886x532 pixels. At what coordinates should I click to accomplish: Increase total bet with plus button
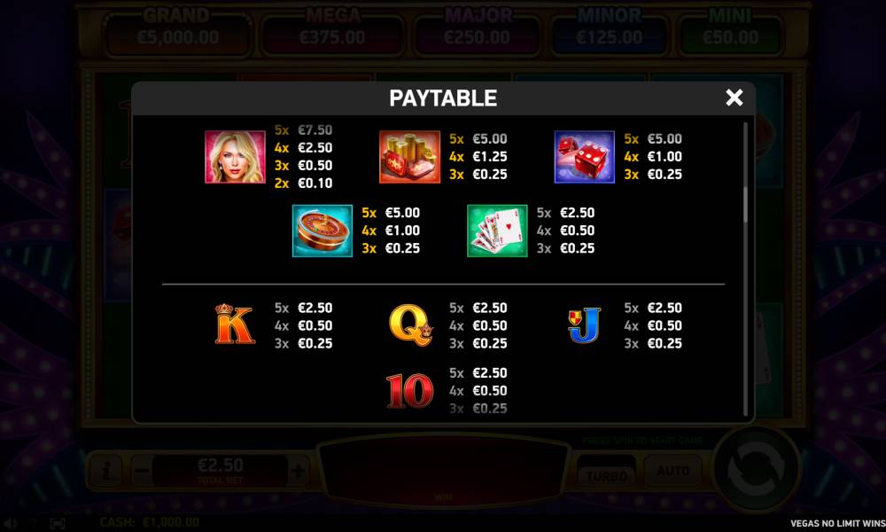(297, 470)
